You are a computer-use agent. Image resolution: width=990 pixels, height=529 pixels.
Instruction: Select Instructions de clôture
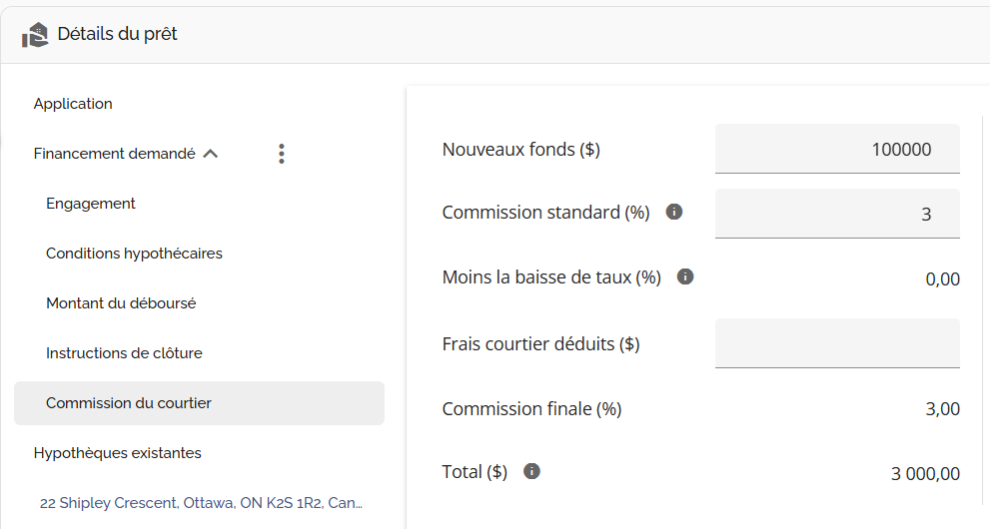click(124, 353)
